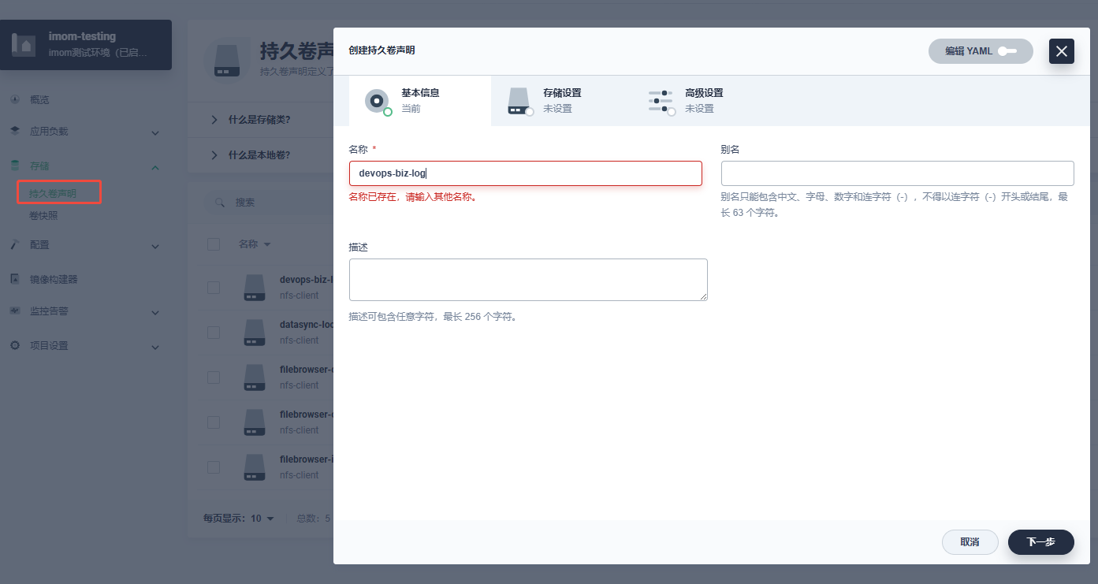Open 卷快照 in the sidebar

pos(43,216)
